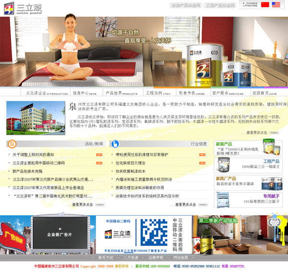Click putty bag image in 专用腻子 card

223,200
